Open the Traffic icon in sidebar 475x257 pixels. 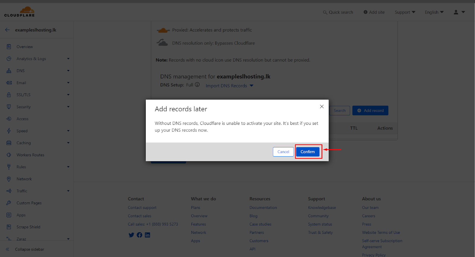9,191
